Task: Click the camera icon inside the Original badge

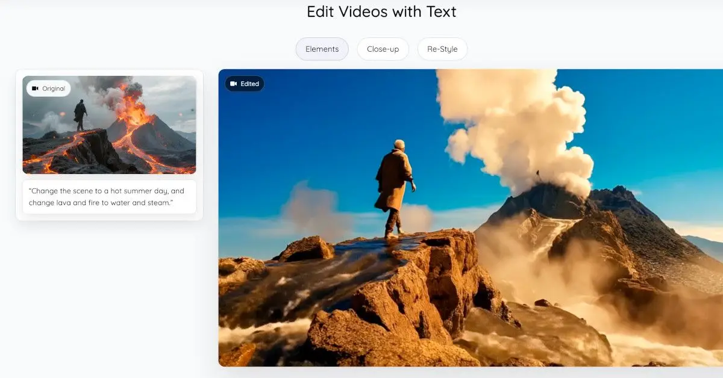Action: (x=36, y=88)
